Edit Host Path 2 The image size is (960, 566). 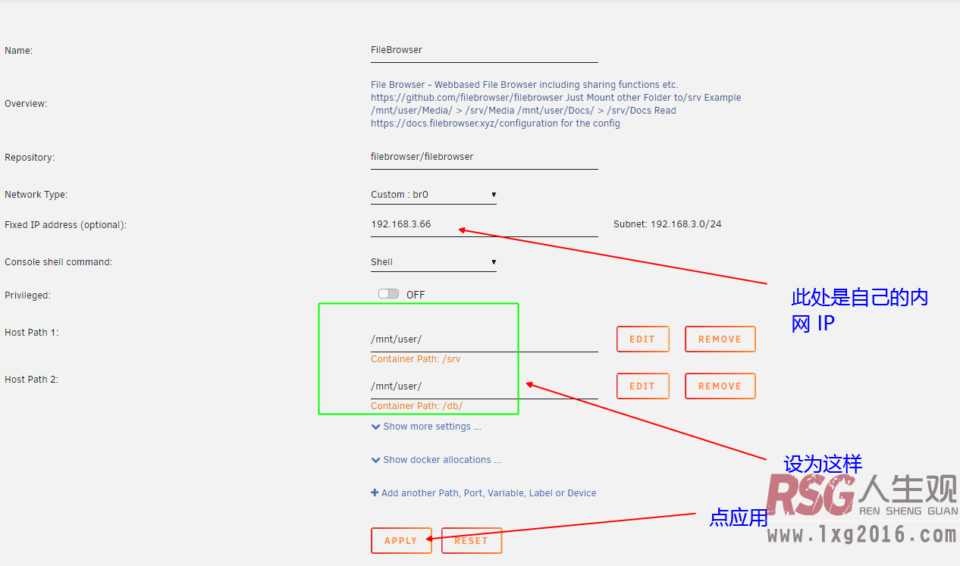[642, 386]
